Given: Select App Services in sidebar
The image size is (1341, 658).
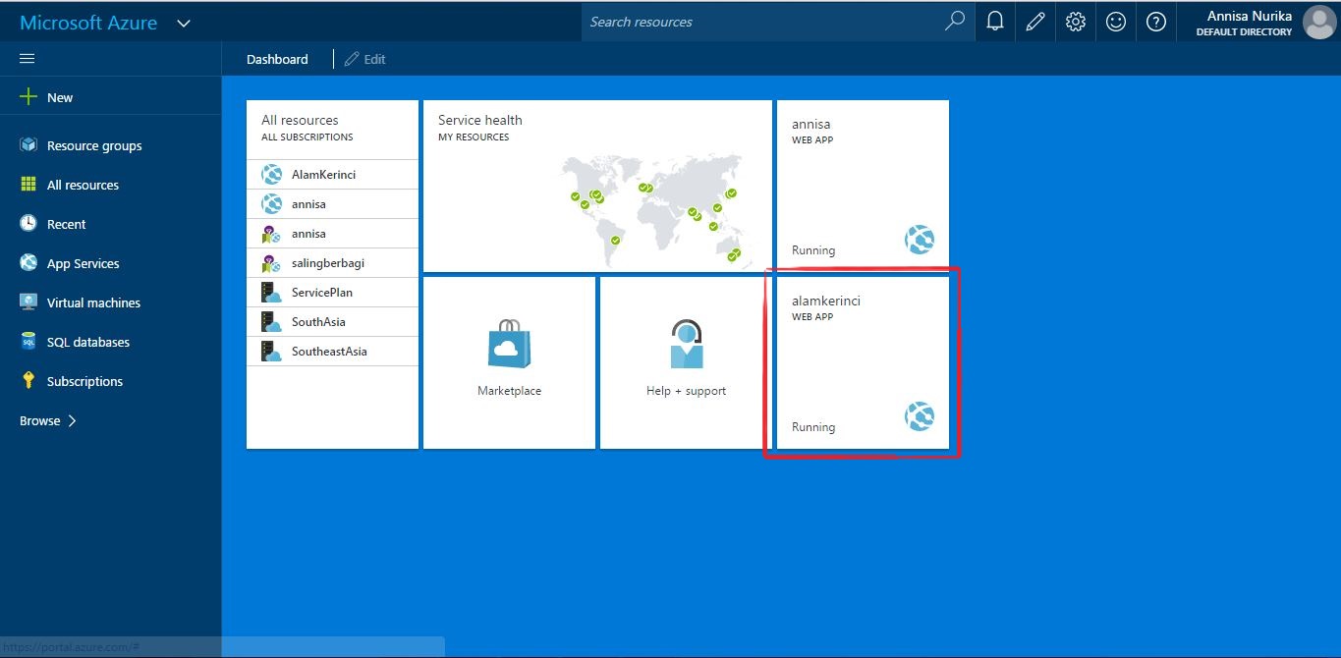Looking at the screenshot, I should point(83,263).
